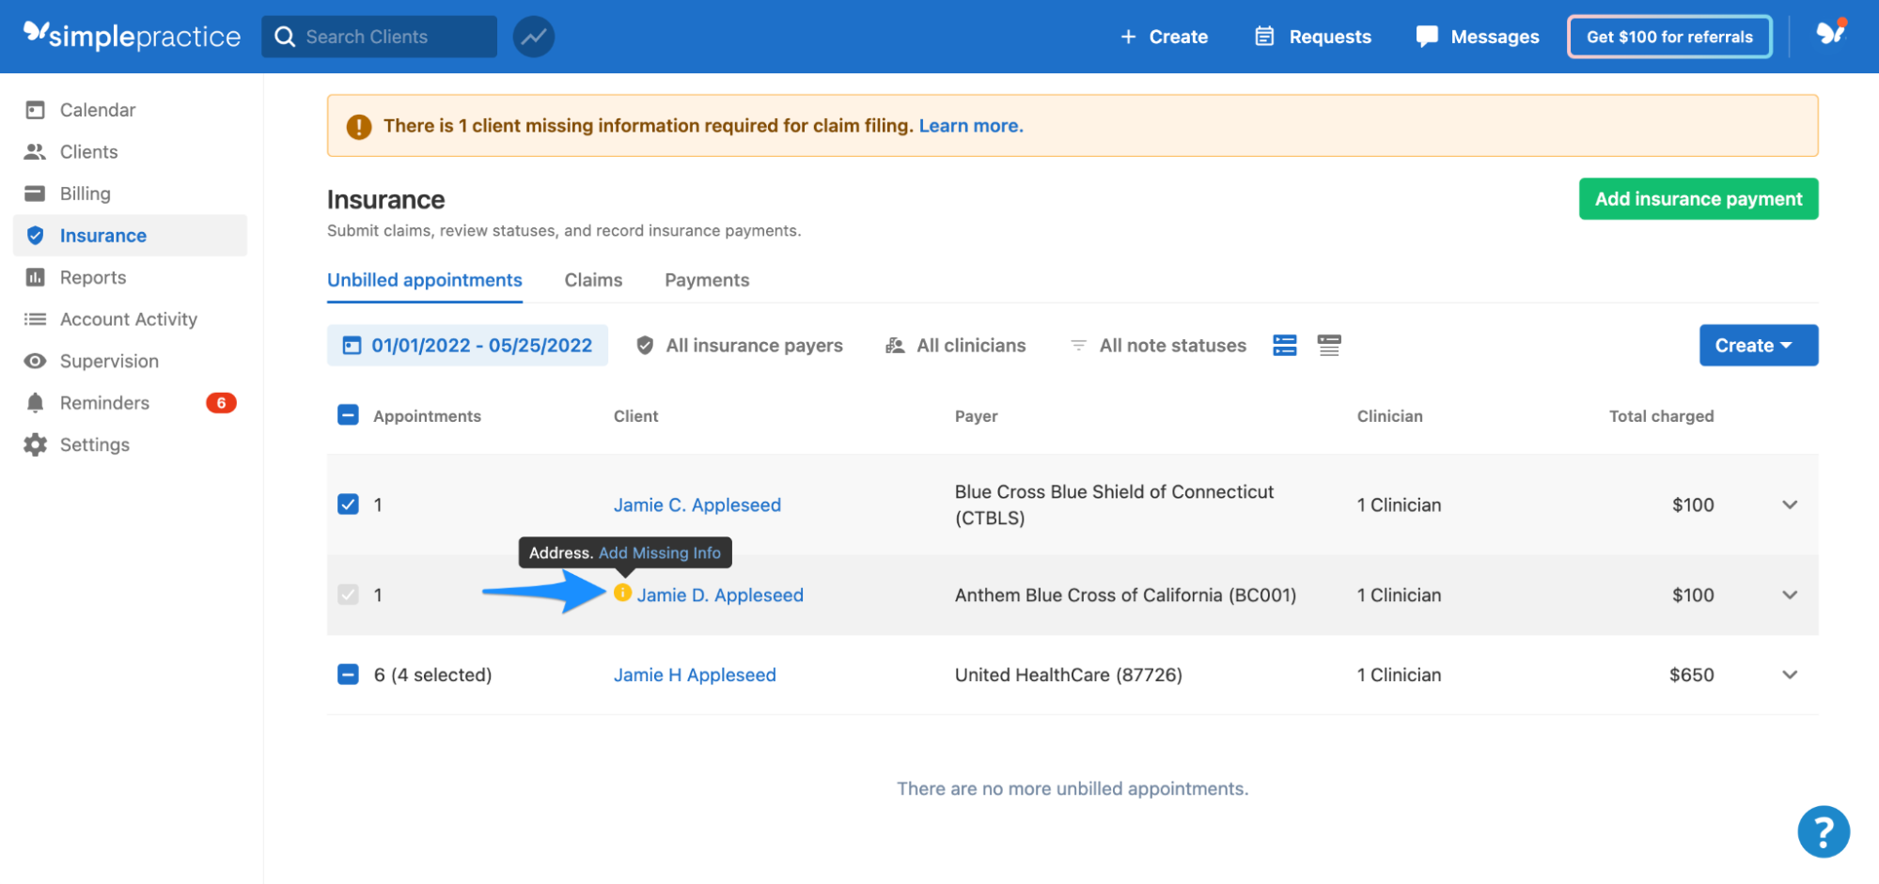This screenshot has height=884, width=1879.
Task: Click the Supervision eye icon
Action: (35, 361)
